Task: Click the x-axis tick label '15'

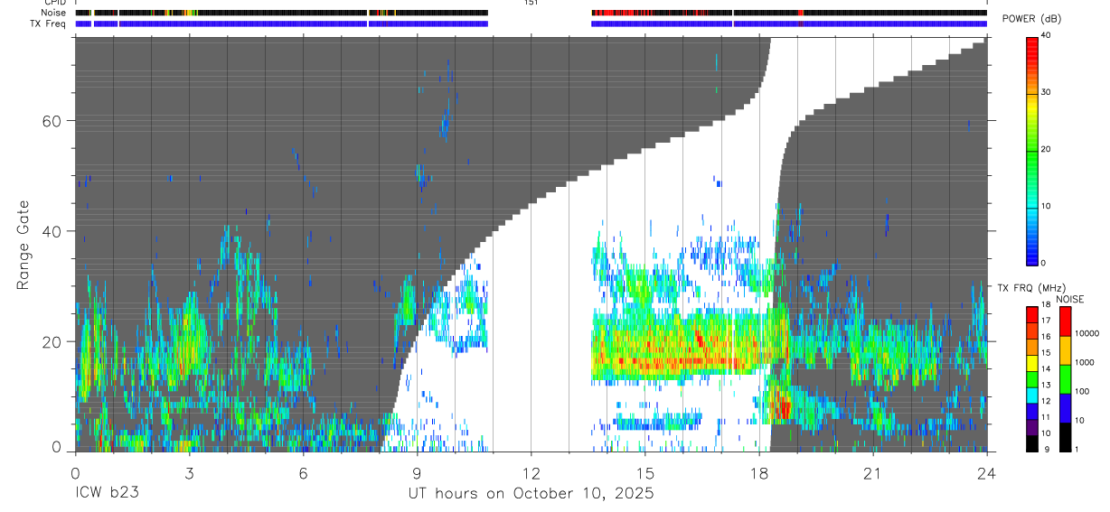Action: [644, 473]
